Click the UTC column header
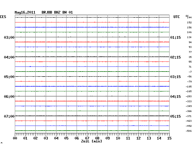Screen dimensions: 193x146 [176, 17]
